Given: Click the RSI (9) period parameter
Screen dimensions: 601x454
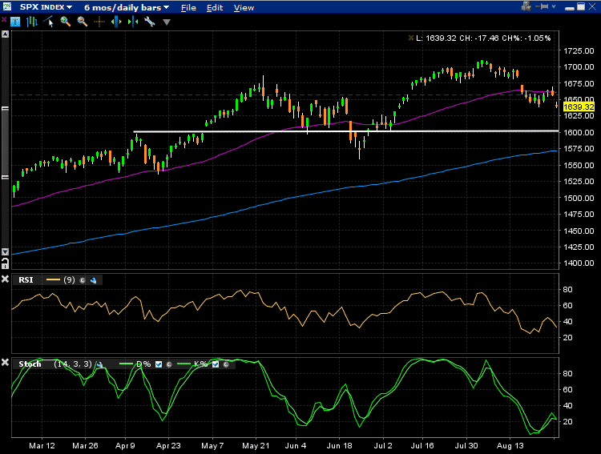Looking at the screenshot, I should (x=69, y=280).
